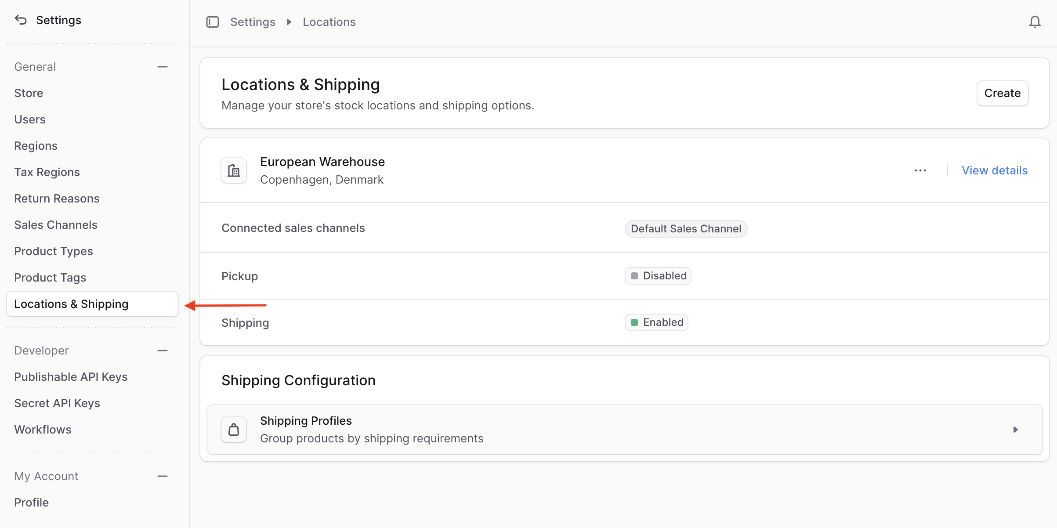Click the right chevron on the Shipping Profiles card
Image resolution: width=1057 pixels, height=528 pixels.
[1016, 429]
